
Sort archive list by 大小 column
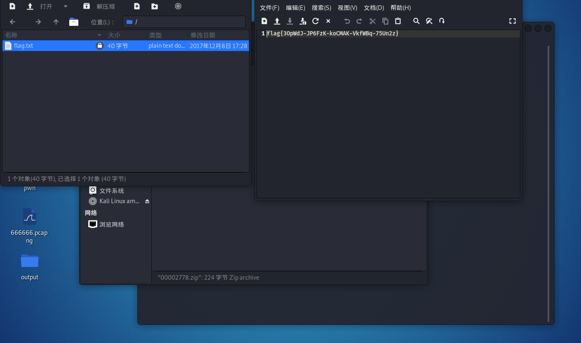(126, 35)
